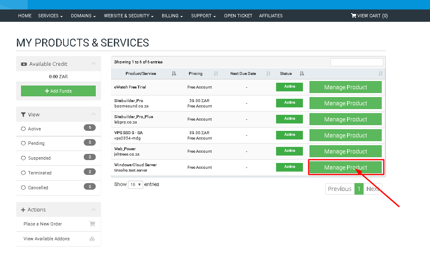Image resolution: width=430 pixels, height=258 pixels.
Task: Manage Product for Sitebuilder_Pro_Plus labpro.co.za
Action: point(345,119)
